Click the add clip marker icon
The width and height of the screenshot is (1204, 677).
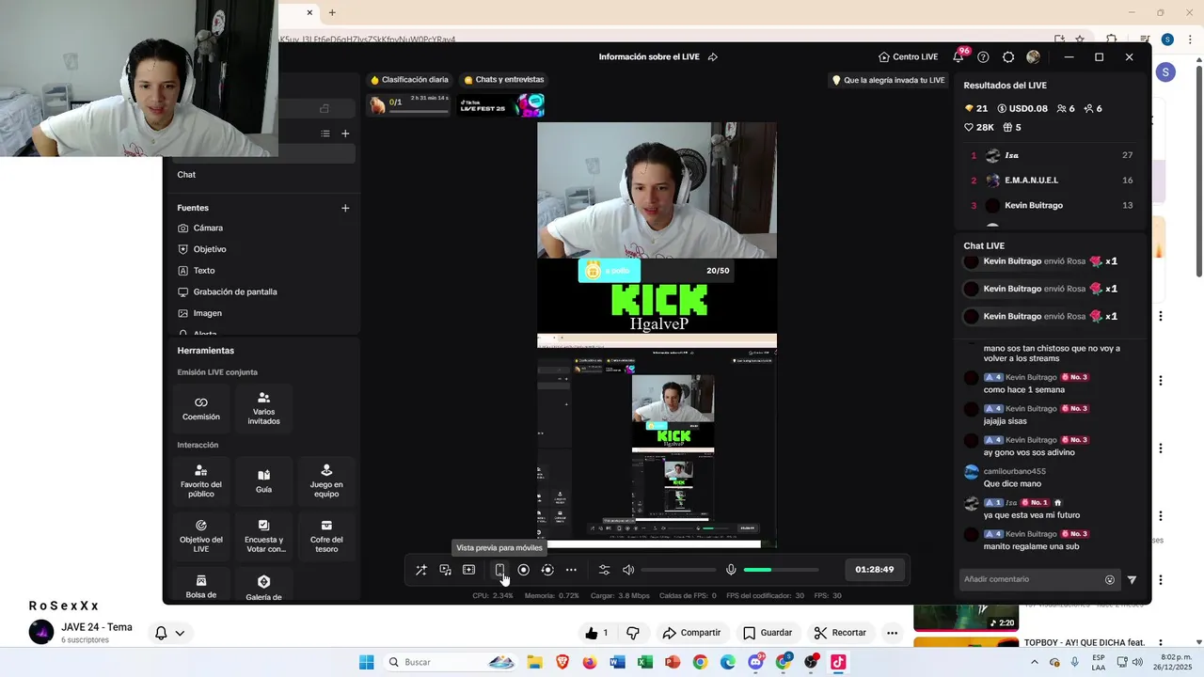468,570
